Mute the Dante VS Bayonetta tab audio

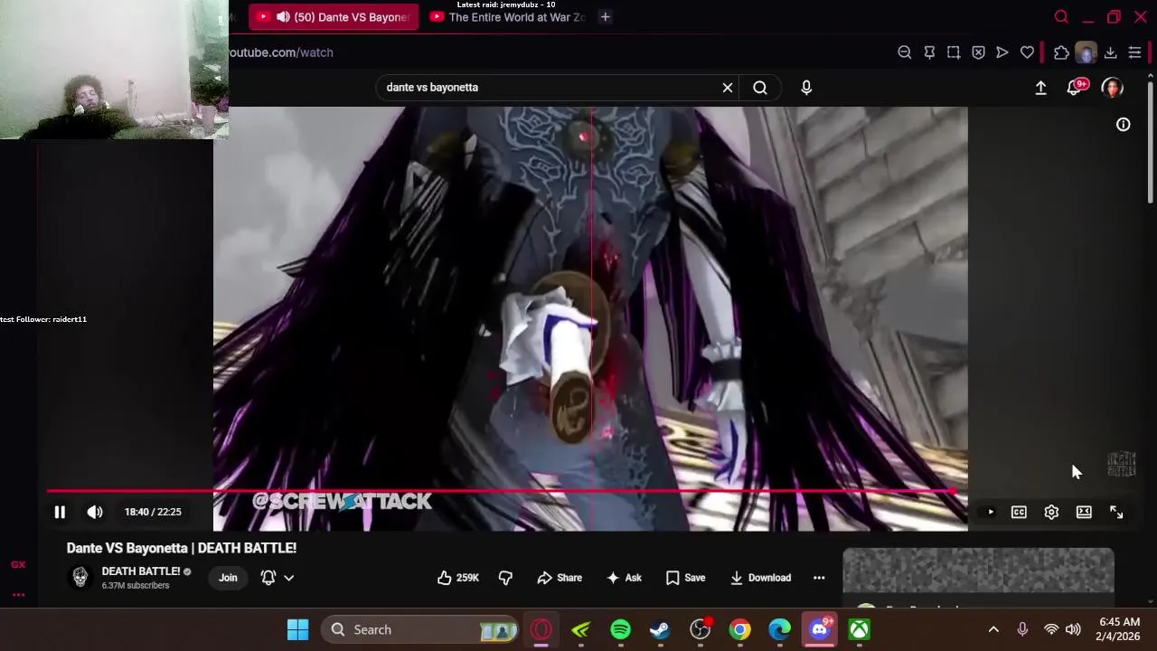pos(283,17)
